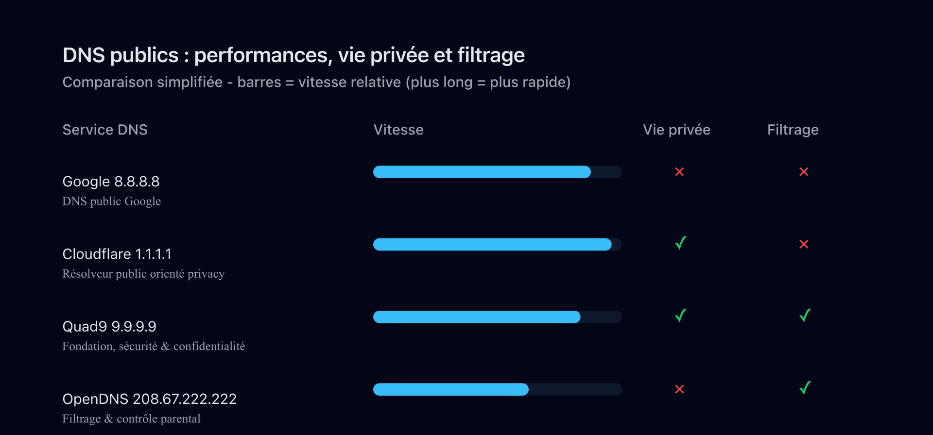Click OpenDNS's red cross under Vie privée

679,389
